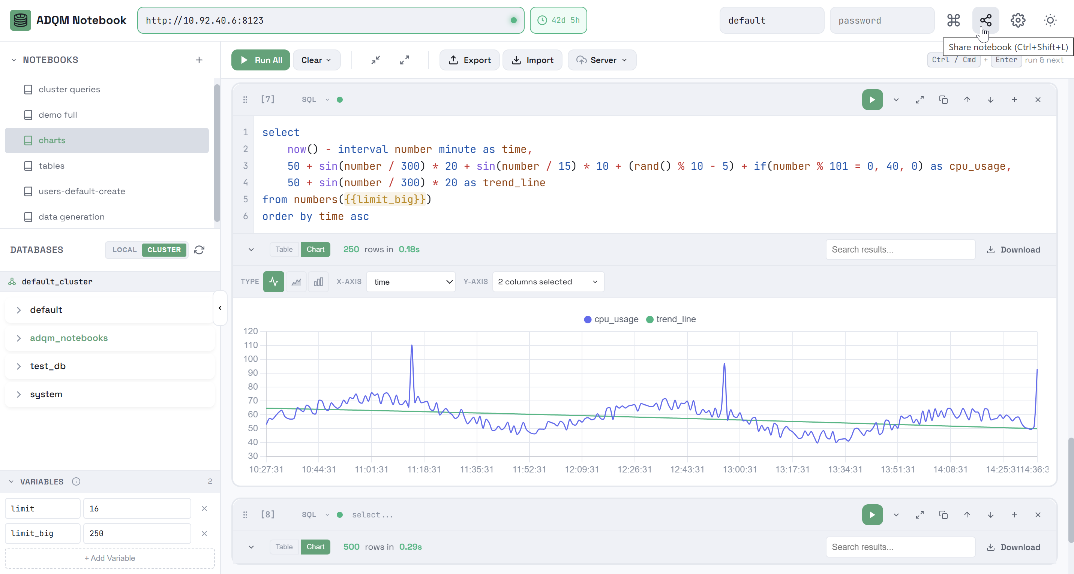The image size is (1074, 574).
Task: Collapse all cells with shrink icon
Action: 376,60
